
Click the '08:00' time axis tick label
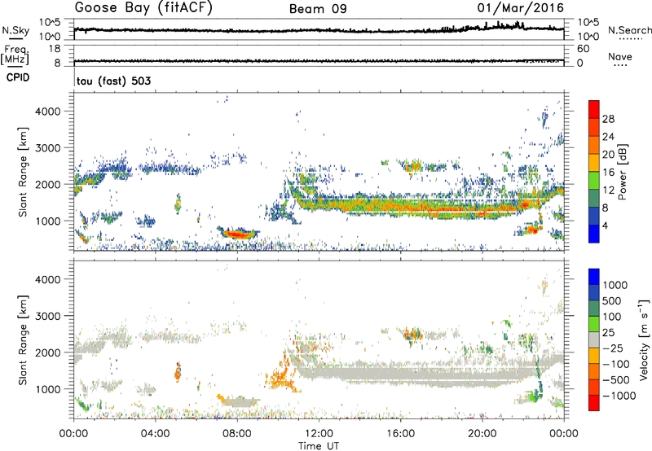click(x=237, y=434)
